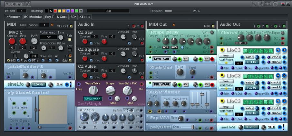Click Audio Out jack 4
292x136 pixels.
click(x=284, y=26)
